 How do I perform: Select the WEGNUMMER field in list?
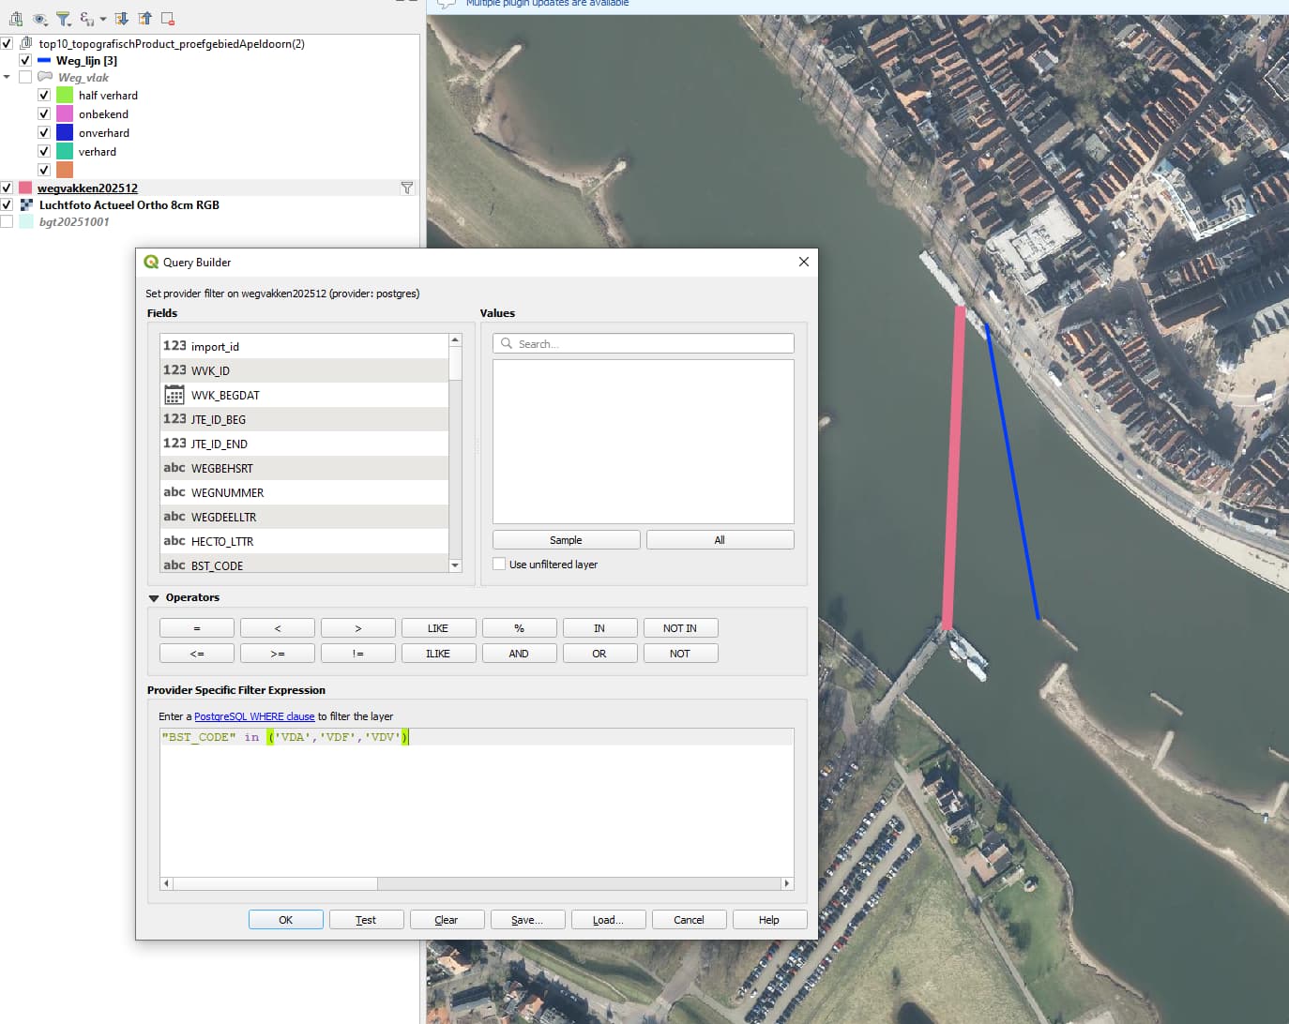227,492
